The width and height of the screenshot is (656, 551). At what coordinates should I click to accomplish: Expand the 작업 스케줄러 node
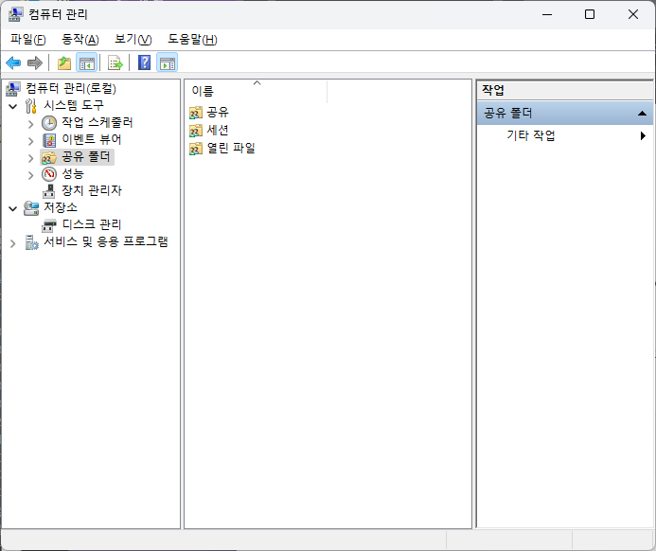[30, 124]
